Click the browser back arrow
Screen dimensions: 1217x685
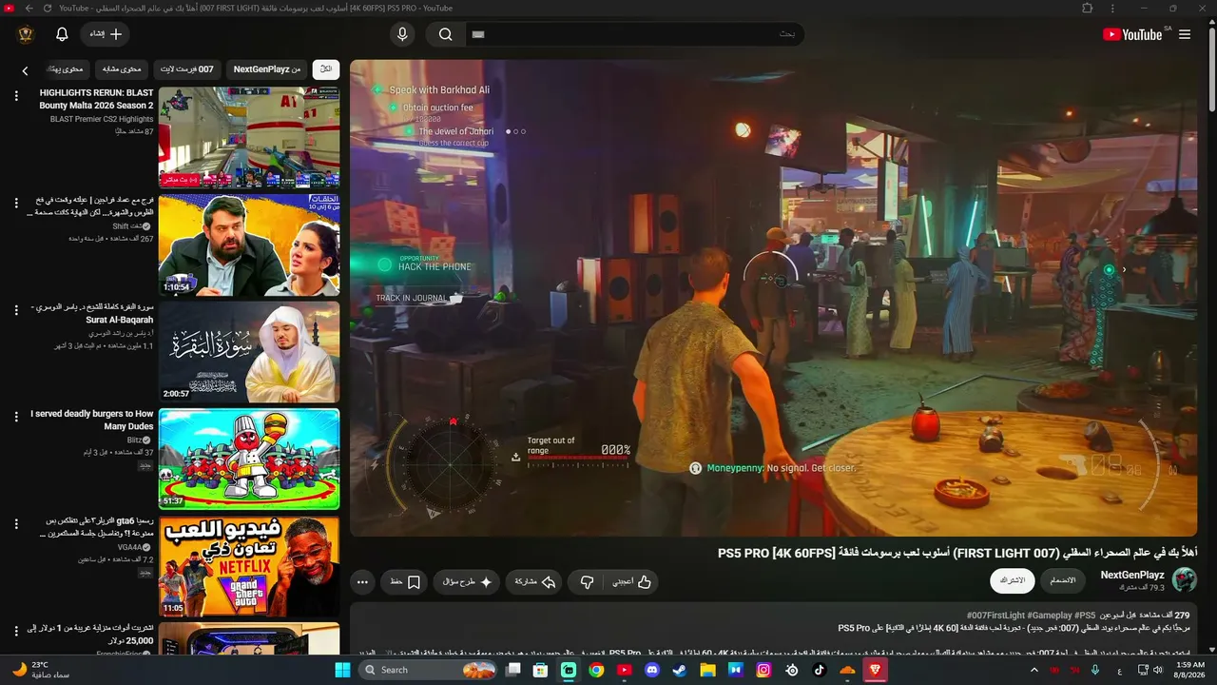pos(29,9)
